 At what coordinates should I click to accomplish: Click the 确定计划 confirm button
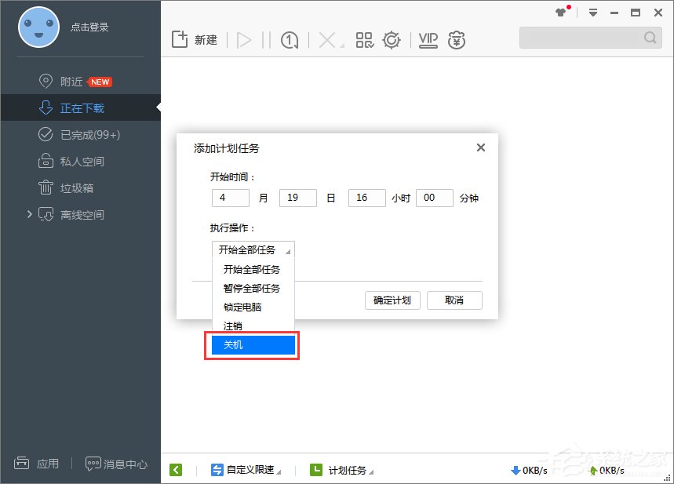[x=392, y=300]
